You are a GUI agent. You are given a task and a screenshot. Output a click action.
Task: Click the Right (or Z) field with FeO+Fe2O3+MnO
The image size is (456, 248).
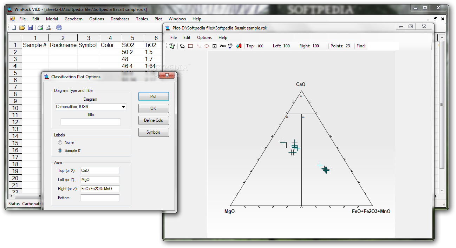coord(100,189)
